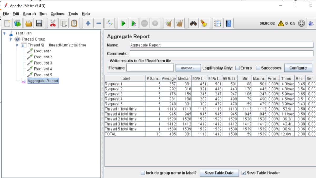Viewport: 316px width, 178px height.
Task: Sort by the Median column header
Action: [x=184, y=78]
